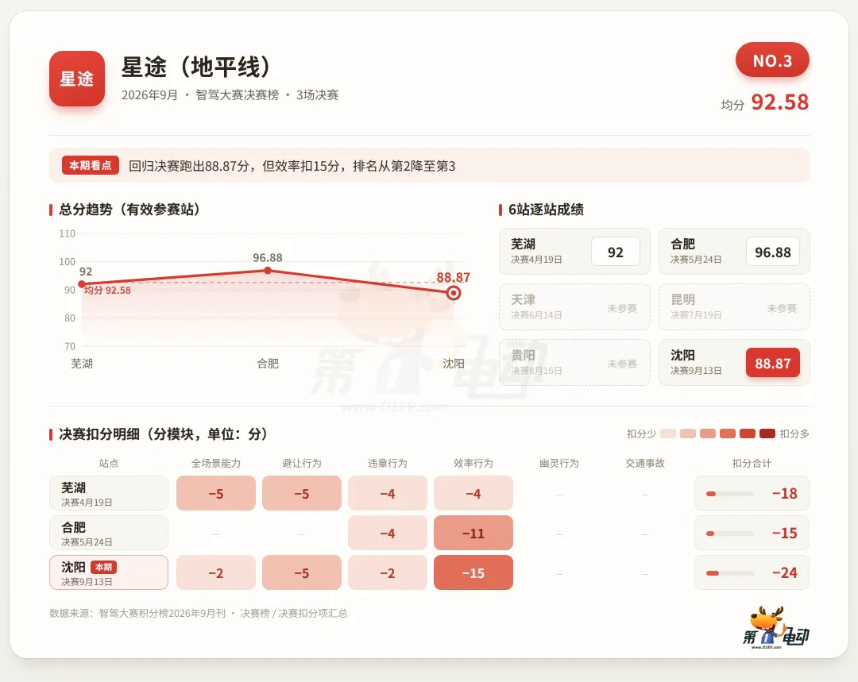This screenshot has width=858, height=682.
Task: Click the 芜湖 违章行为 -4 cell
Action: pyautogui.click(x=388, y=493)
